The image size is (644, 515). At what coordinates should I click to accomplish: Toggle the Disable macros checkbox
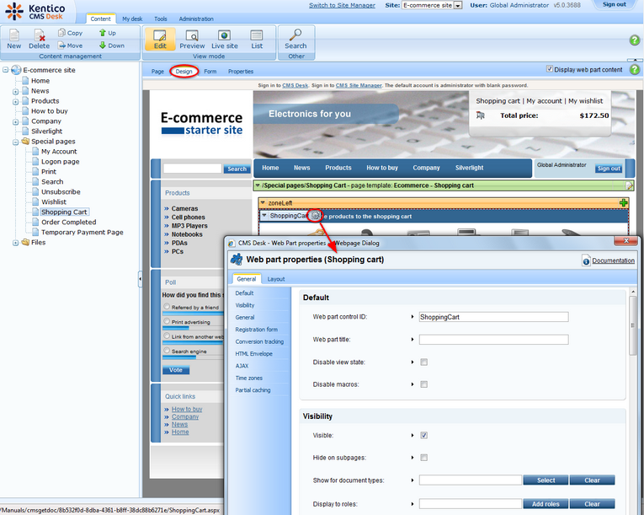[x=423, y=384]
